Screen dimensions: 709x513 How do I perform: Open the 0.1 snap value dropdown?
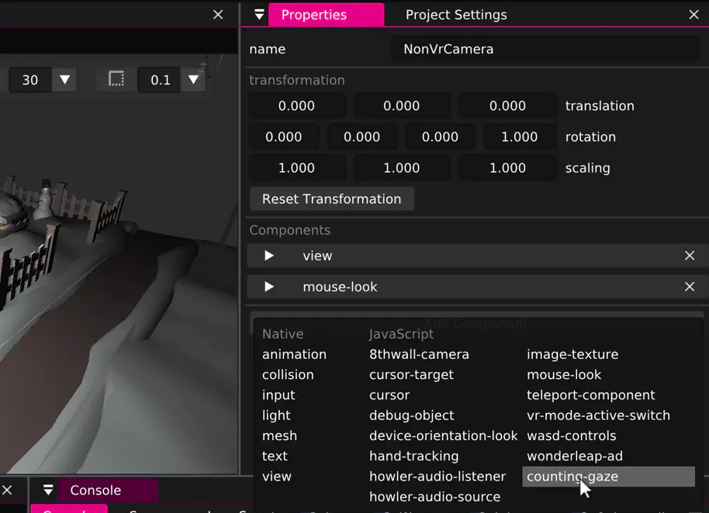point(194,80)
